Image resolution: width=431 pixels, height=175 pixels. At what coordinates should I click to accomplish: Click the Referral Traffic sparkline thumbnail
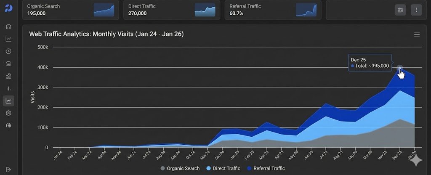[x=306, y=10]
